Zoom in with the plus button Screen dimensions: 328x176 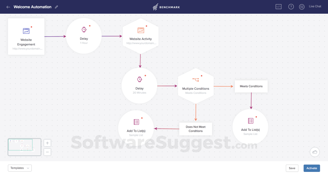(47, 143)
